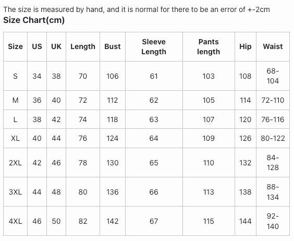
Task: Click hip value 144 in 4XL row
Action: coord(245,221)
